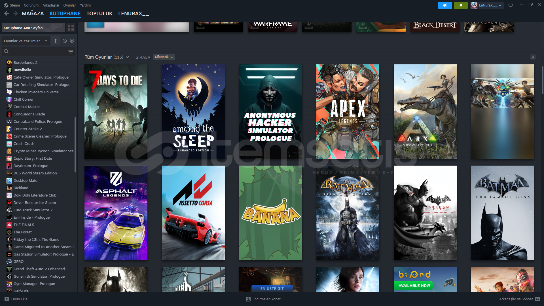Collapse the Tüm Oyunlar section arrow
This screenshot has height=306, width=544.
click(533, 57)
